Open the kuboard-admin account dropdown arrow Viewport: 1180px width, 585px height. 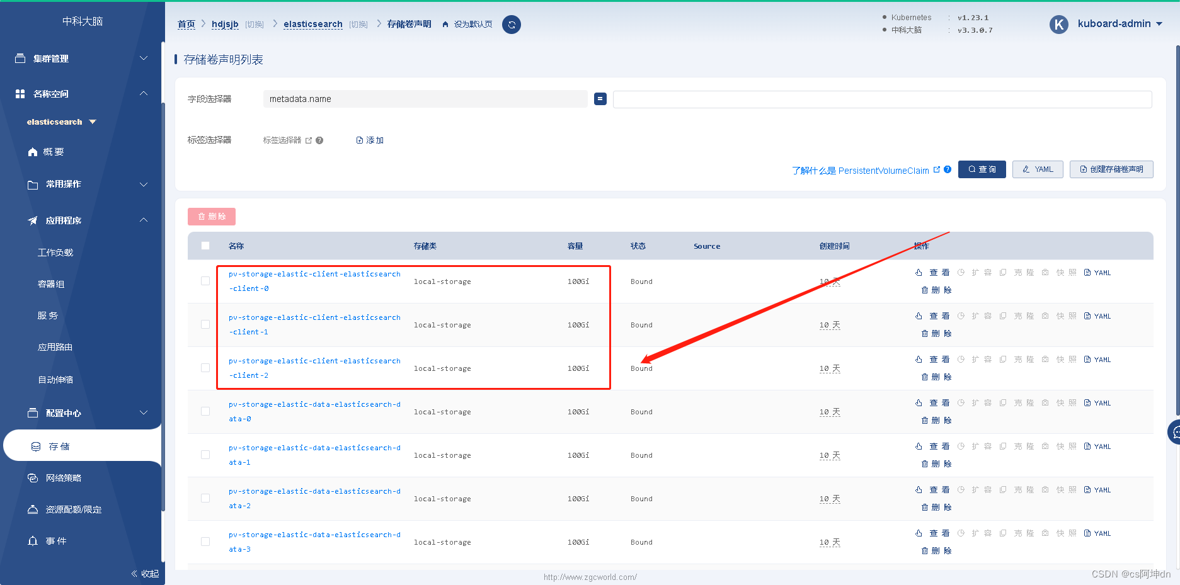pyautogui.click(x=1159, y=24)
